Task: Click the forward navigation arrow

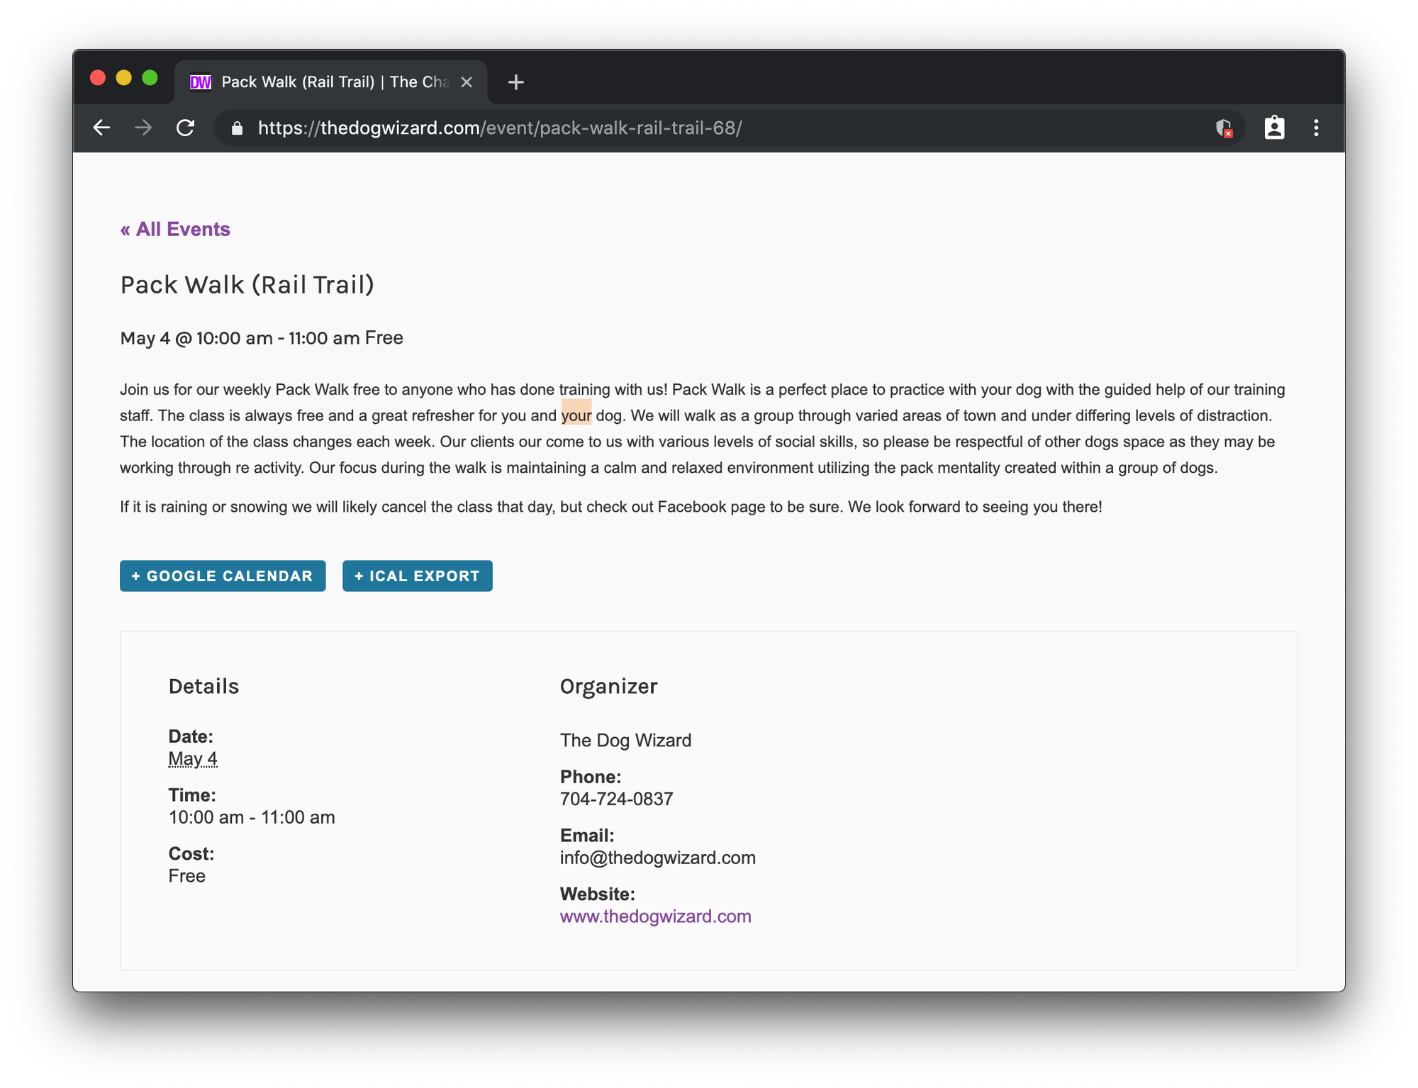Action: click(x=144, y=128)
